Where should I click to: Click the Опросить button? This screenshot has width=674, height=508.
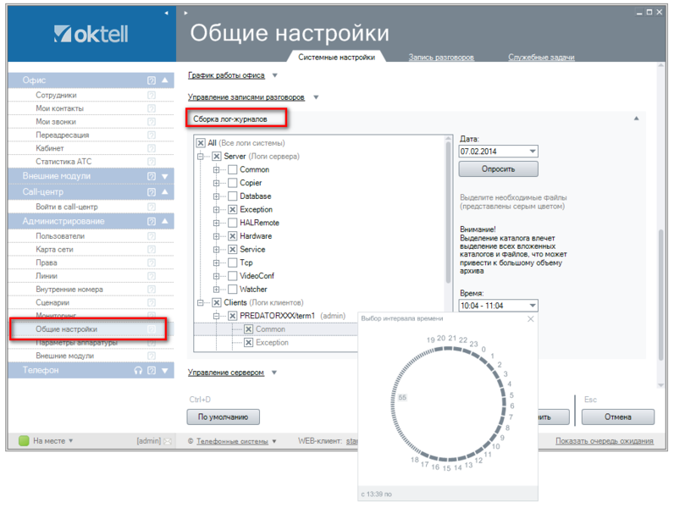pos(498,168)
